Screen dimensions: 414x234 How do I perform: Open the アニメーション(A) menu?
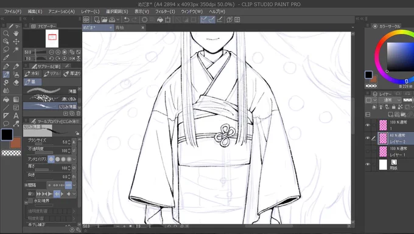[61, 12]
